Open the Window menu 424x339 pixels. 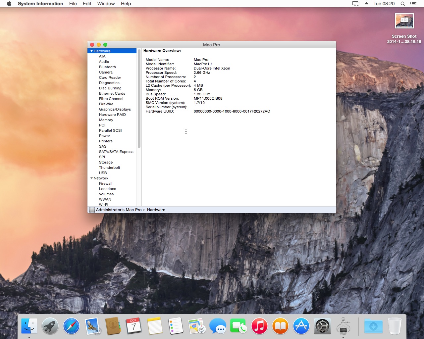[106, 4]
